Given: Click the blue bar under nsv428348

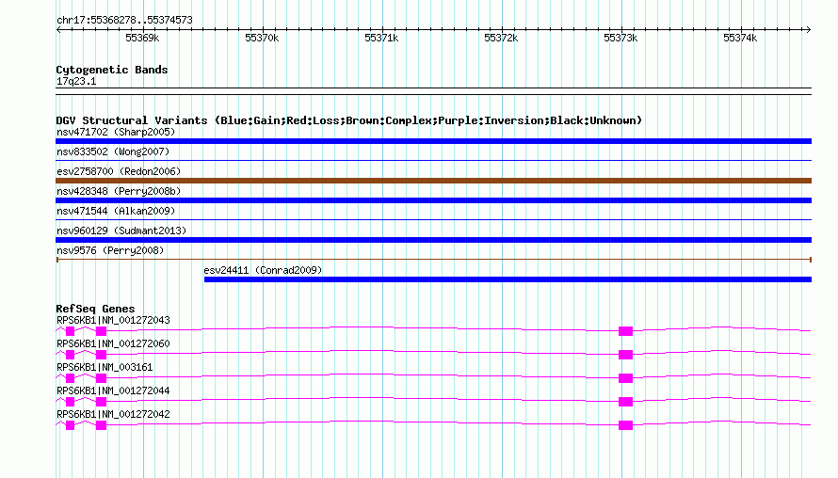Looking at the screenshot, I should (433, 200).
